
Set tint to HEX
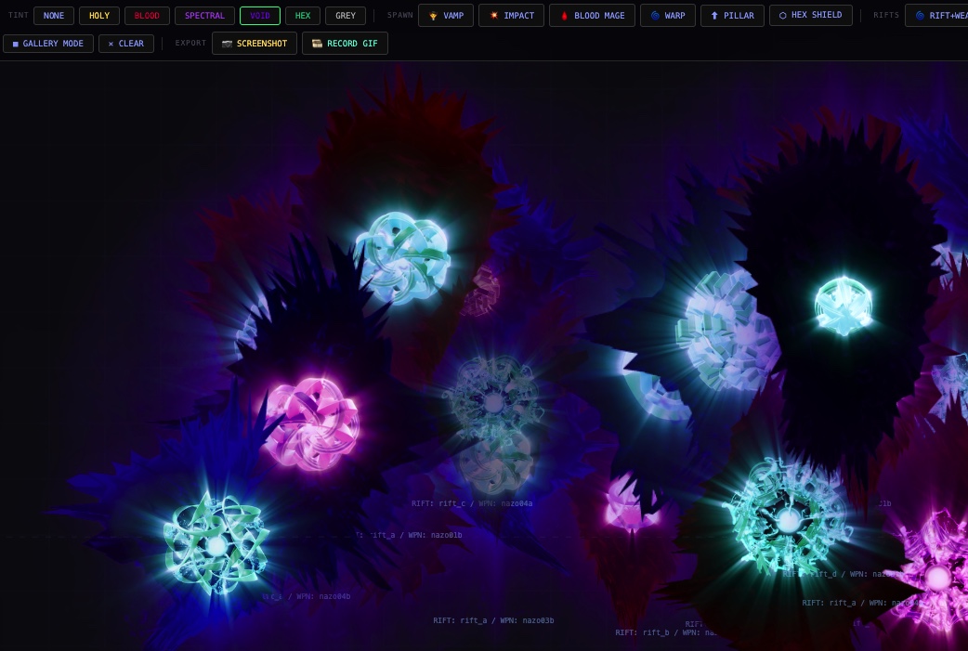tap(303, 16)
